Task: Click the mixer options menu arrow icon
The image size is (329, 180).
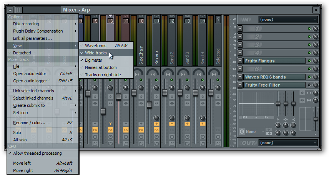Action: point(10,10)
